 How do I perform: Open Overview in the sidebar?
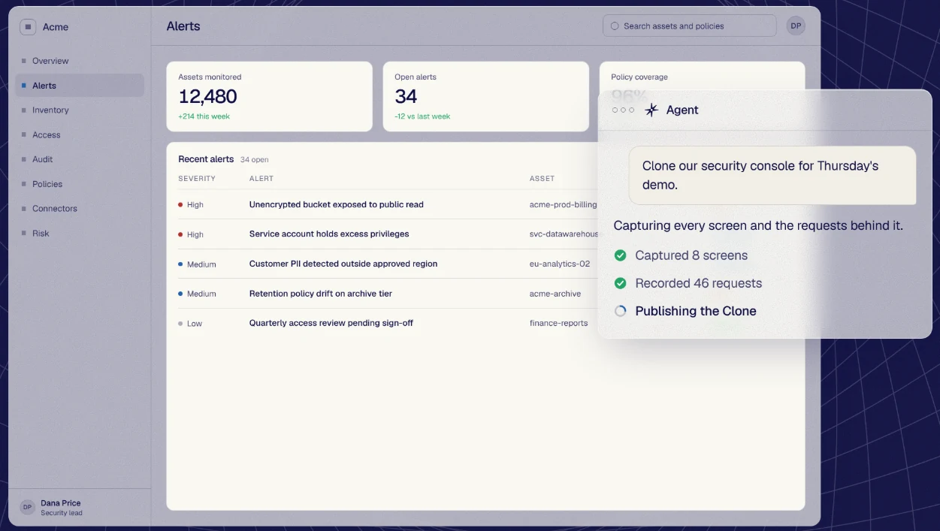80,61
